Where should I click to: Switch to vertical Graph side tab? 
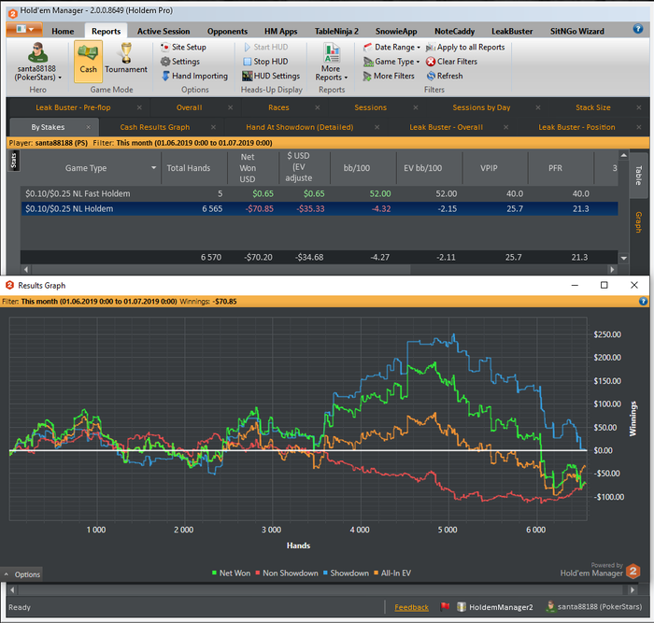point(638,222)
